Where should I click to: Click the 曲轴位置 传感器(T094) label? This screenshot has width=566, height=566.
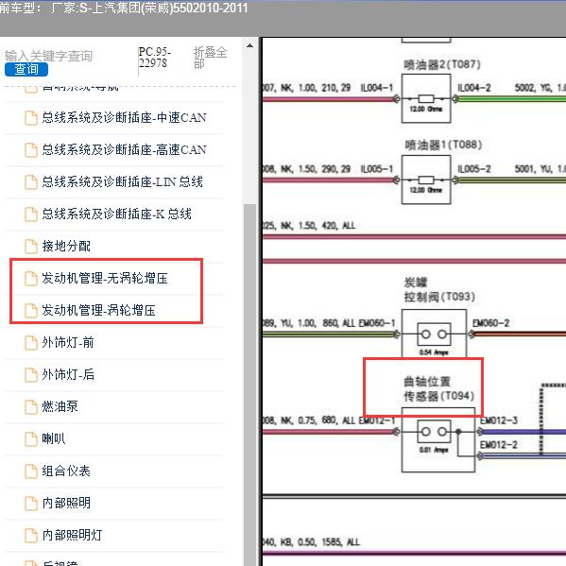tap(439, 388)
